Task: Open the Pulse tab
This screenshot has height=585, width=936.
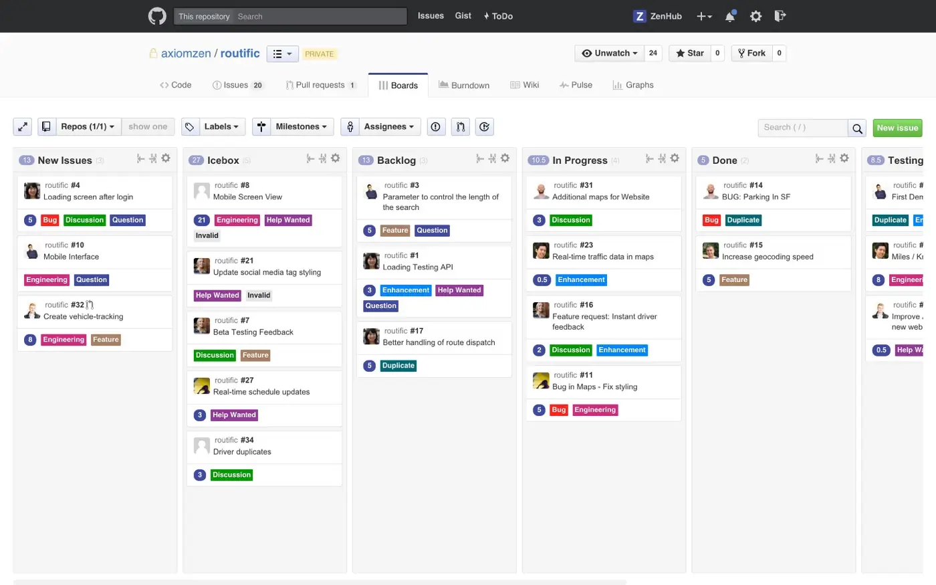Action: pyautogui.click(x=576, y=85)
